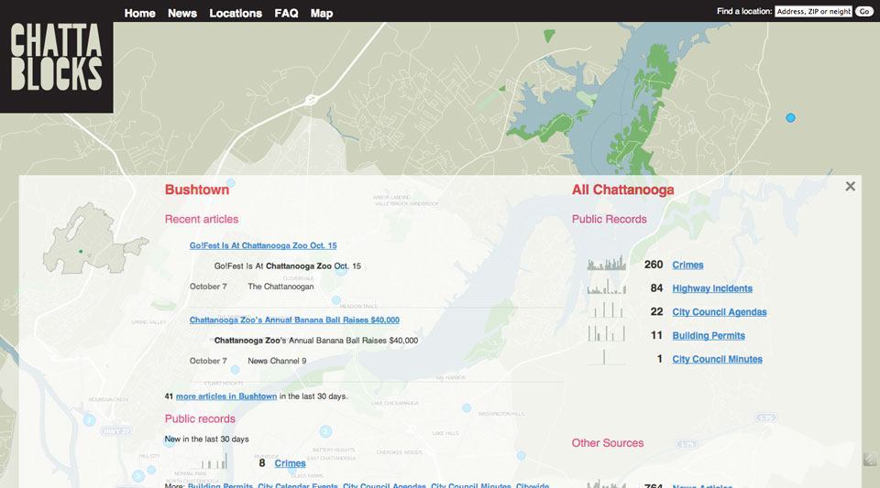This screenshot has height=488, width=880.
Task: Click the Find a location address field
Action: (813, 11)
